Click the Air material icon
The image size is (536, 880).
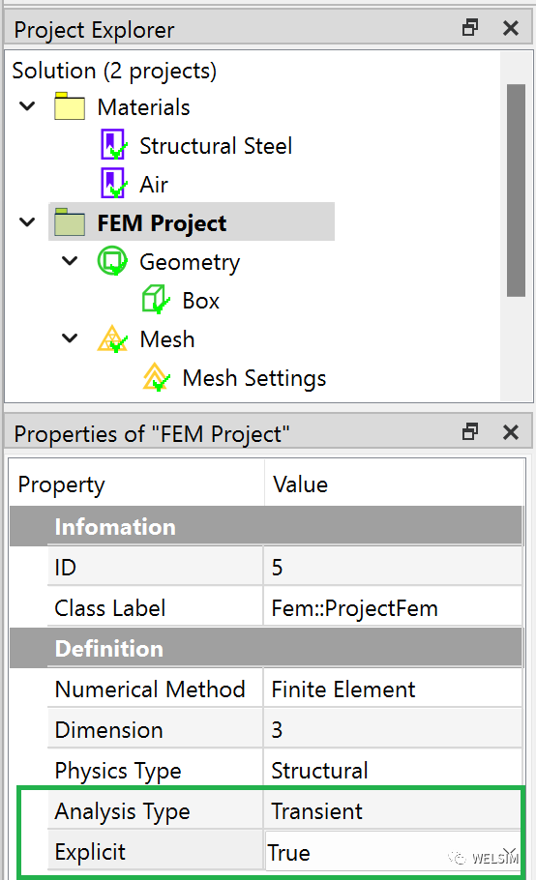pyautogui.click(x=114, y=184)
